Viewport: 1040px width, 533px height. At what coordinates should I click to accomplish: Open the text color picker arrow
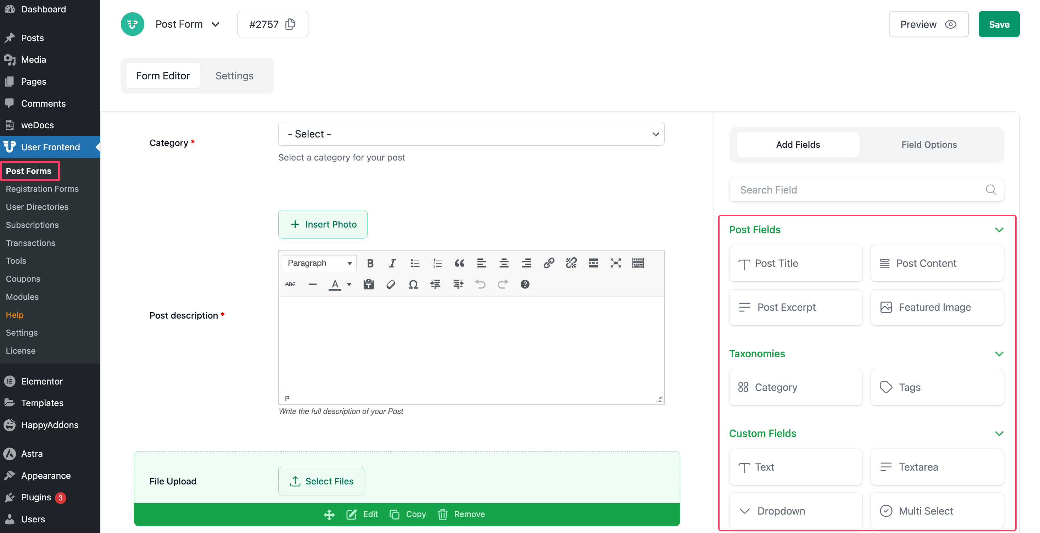349,284
